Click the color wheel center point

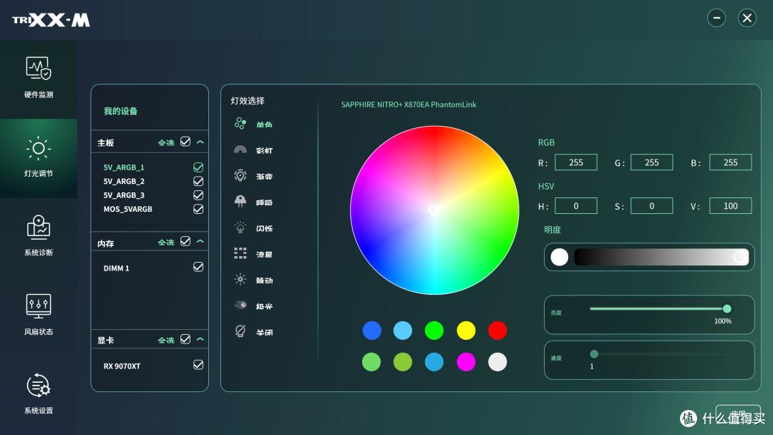(434, 210)
